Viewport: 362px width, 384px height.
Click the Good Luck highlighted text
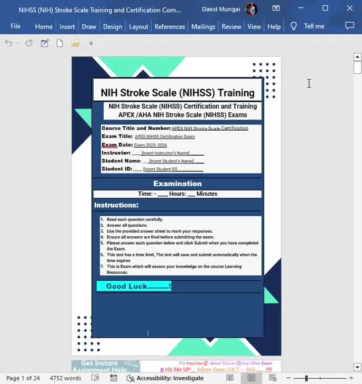tap(134, 286)
